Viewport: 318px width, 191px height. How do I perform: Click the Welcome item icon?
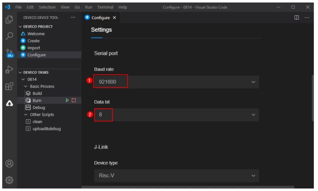[x=23, y=34]
